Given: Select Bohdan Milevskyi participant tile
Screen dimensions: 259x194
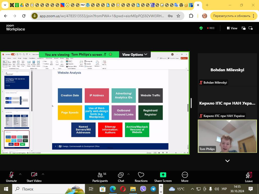Looking at the screenshot, I should click(x=227, y=70).
